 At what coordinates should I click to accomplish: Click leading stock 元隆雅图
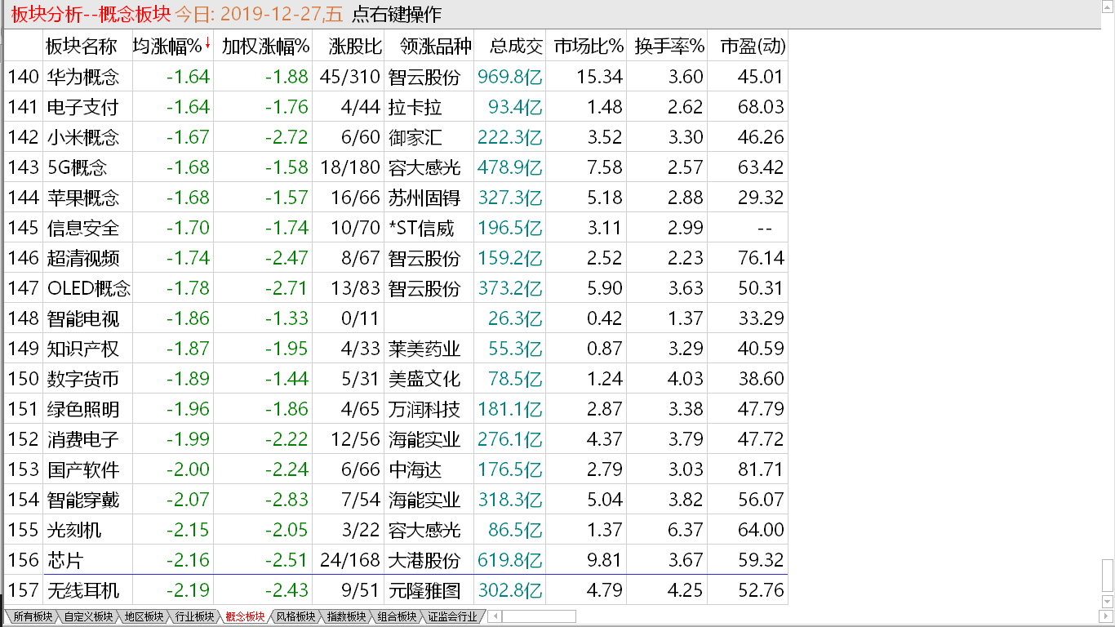click(424, 590)
